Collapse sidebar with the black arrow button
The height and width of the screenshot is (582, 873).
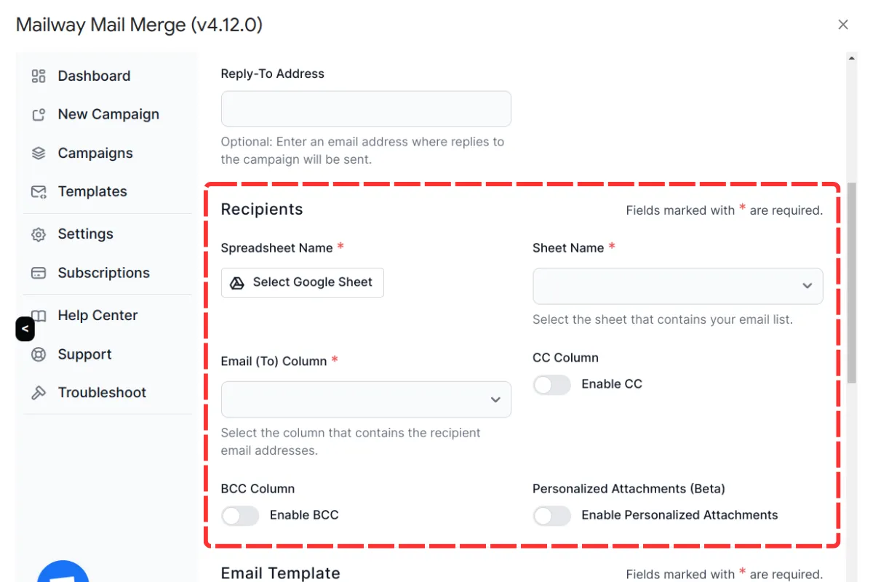(x=25, y=329)
